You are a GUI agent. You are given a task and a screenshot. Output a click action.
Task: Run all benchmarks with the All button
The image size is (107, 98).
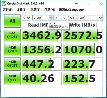(x=12, y=21)
